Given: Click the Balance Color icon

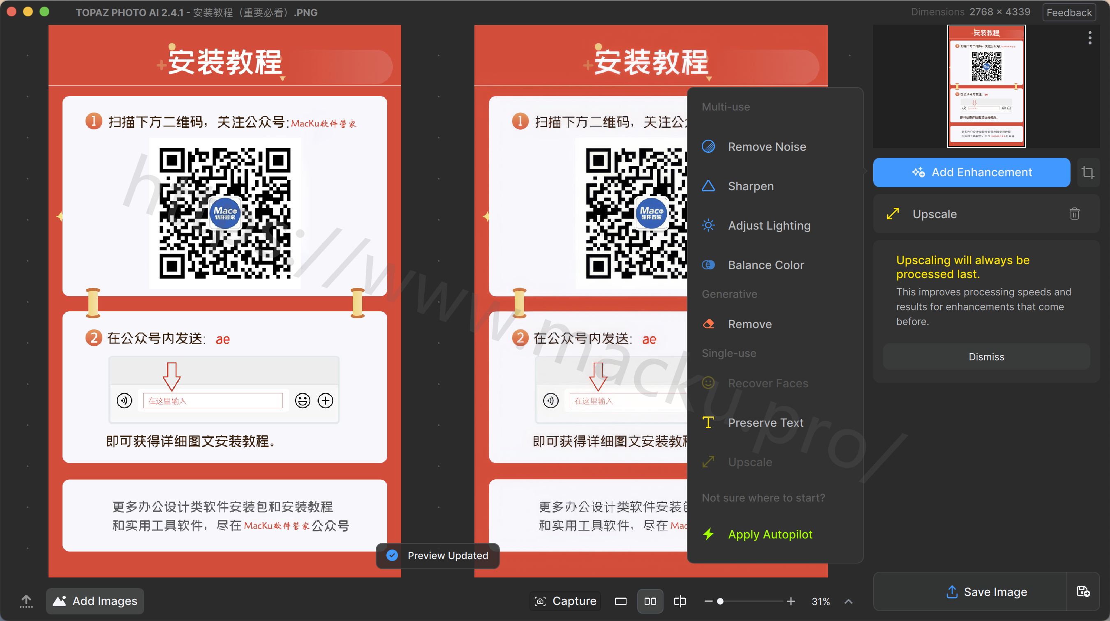Looking at the screenshot, I should tap(708, 264).
